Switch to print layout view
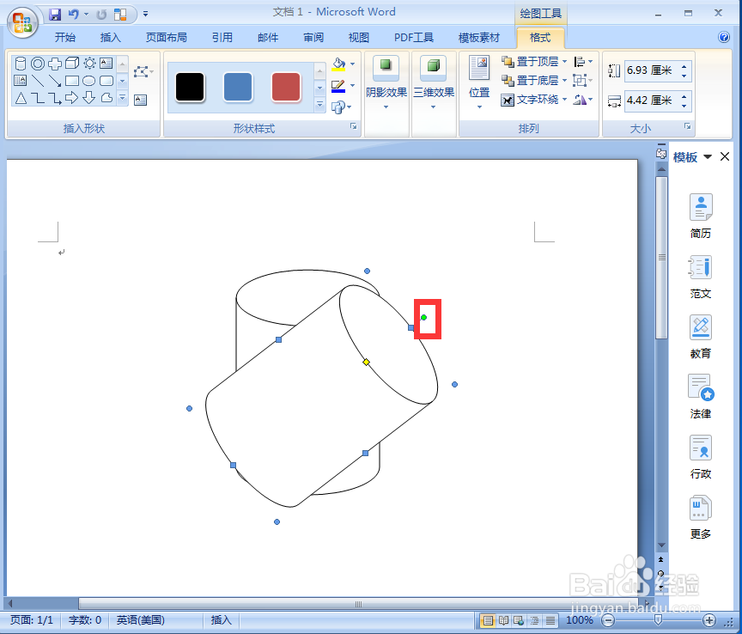Screen dimensions: 742x634 click(488, 620)
